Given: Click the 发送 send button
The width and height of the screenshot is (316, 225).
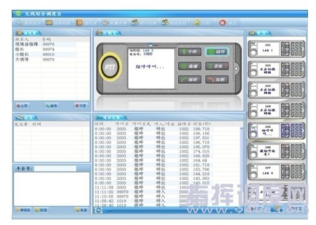Looking at the screenshot, I should [81, 210].
